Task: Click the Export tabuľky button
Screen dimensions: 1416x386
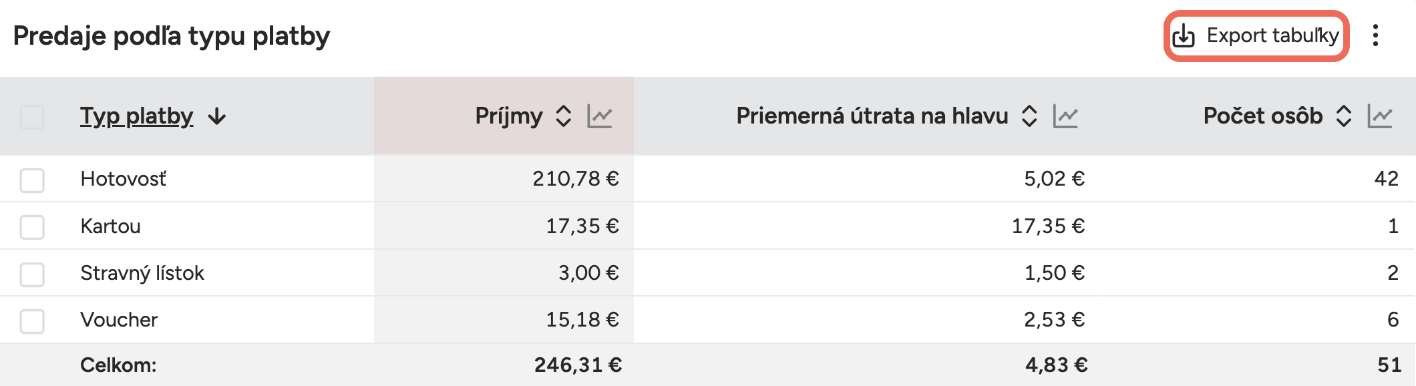Action: (1256, 36)
